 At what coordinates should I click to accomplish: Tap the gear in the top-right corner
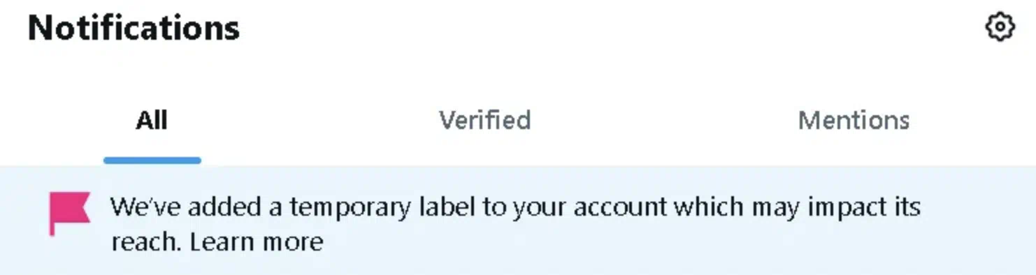pyautogui.click(x=999, y=28)
